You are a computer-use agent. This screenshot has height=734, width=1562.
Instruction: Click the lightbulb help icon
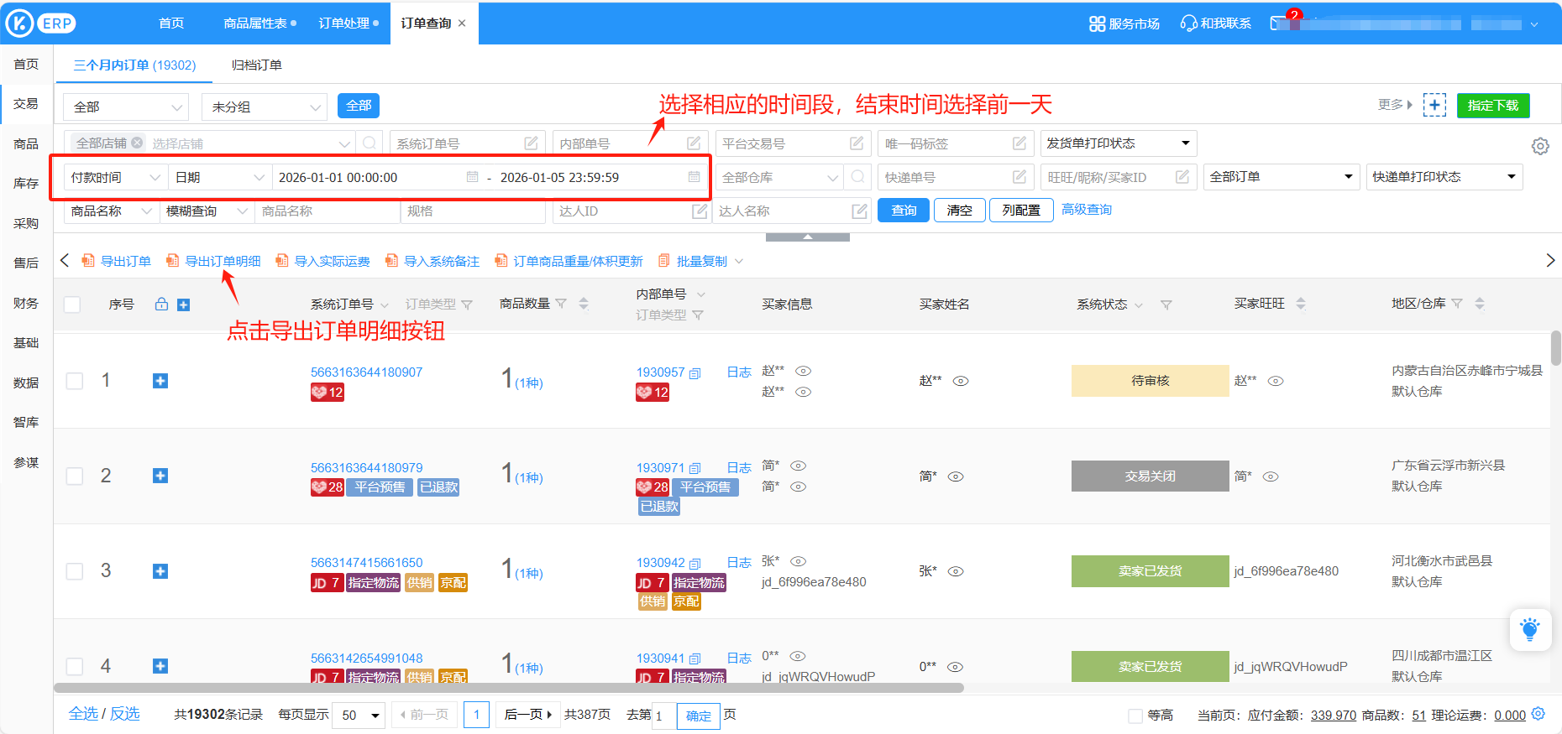pyautogui.click(x=1530, y=629)
